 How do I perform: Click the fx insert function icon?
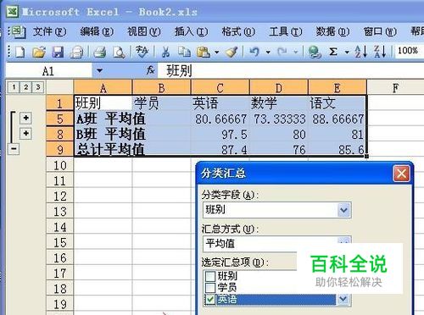tap(151, 70)
